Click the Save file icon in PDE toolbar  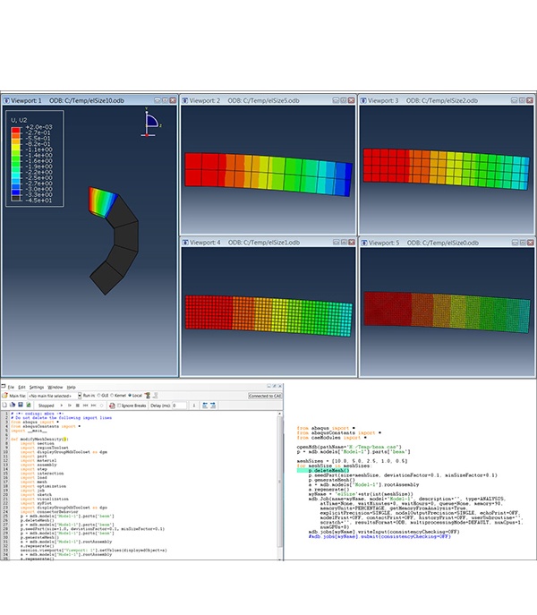pyautogui.click(x=20, y=406)
